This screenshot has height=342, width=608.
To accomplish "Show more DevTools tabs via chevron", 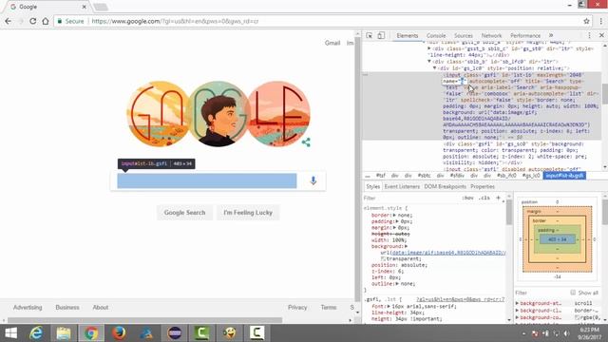I will point(551,35).
